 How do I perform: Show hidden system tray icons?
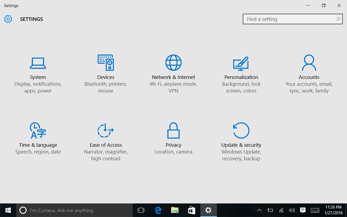[x=259, y=210]
